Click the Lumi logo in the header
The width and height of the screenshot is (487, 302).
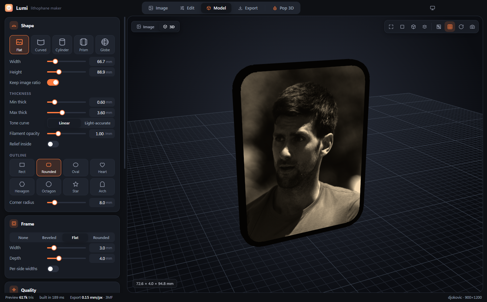(9, 8)
